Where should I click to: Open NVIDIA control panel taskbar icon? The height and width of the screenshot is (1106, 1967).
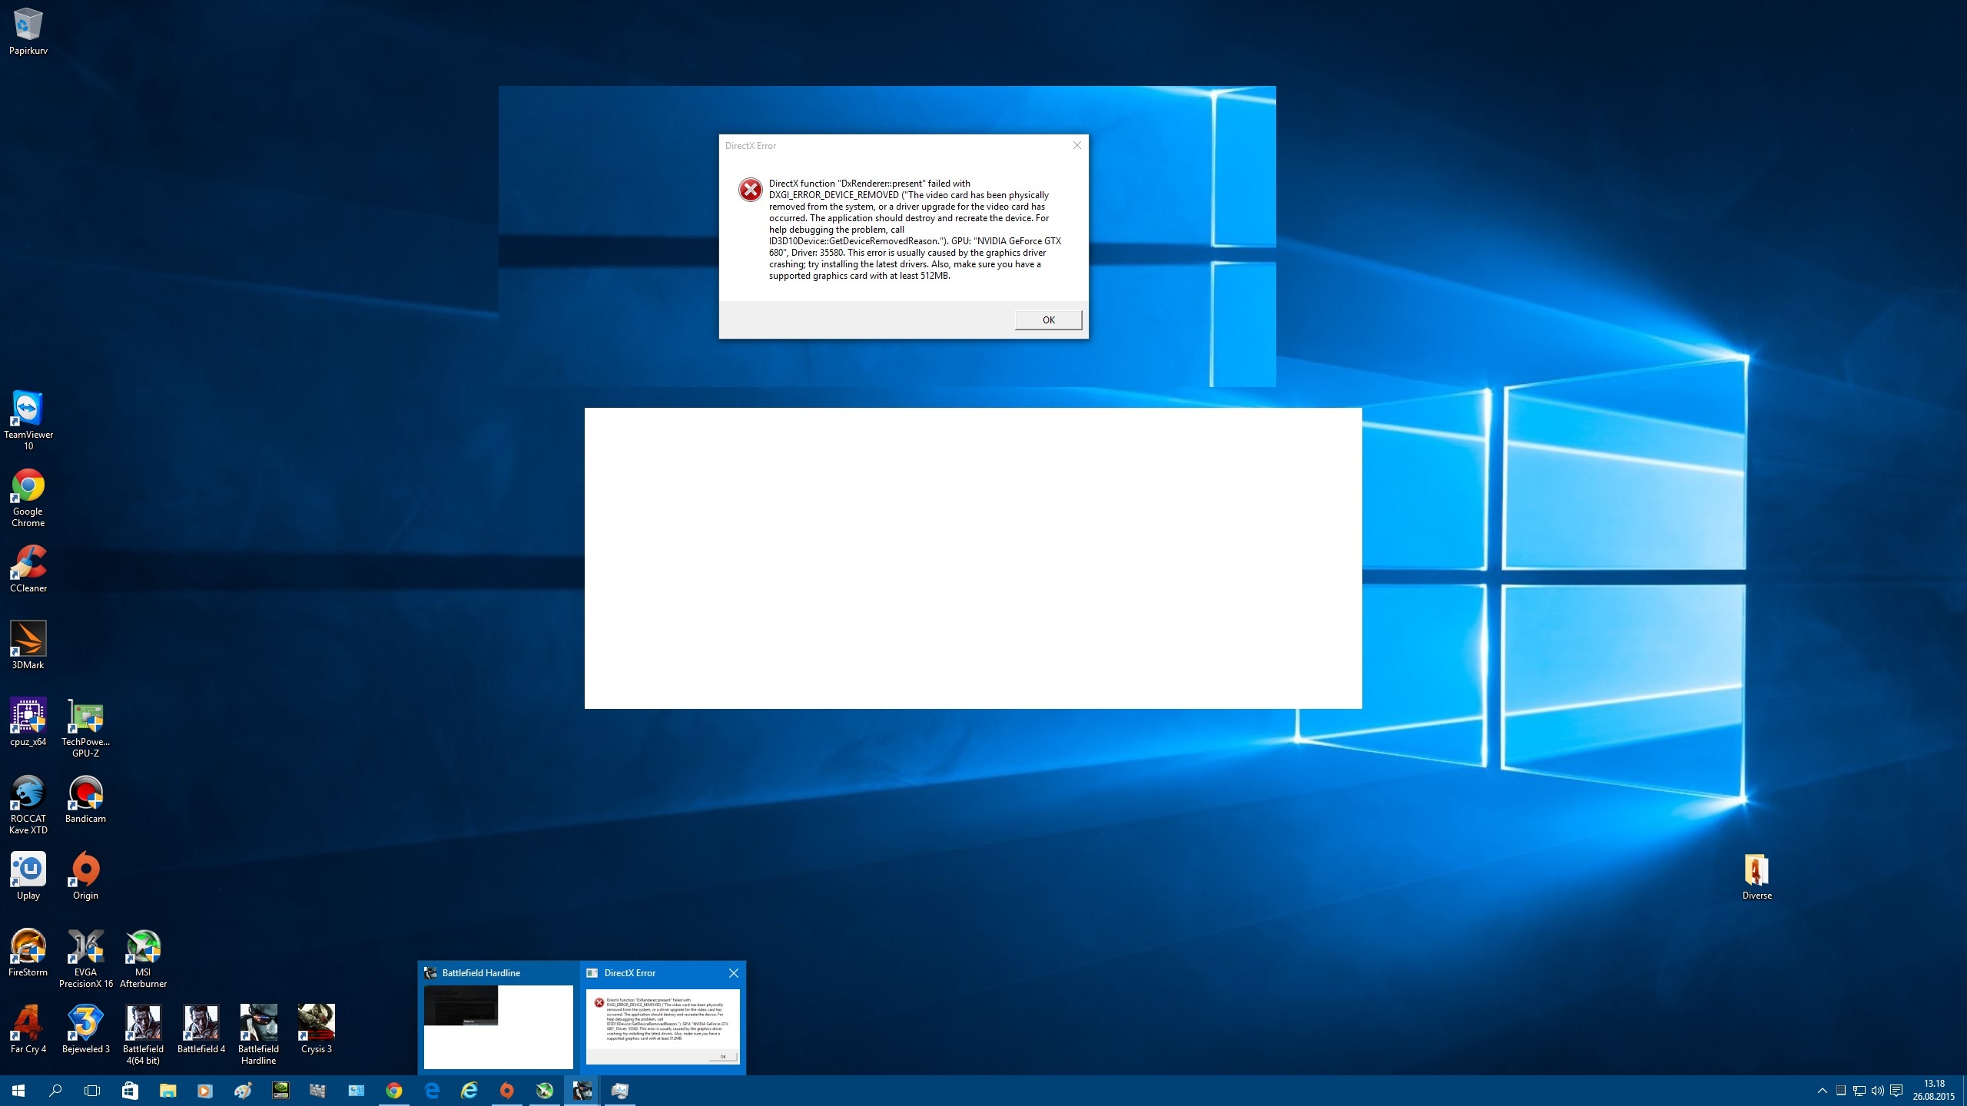[280, 1091]
